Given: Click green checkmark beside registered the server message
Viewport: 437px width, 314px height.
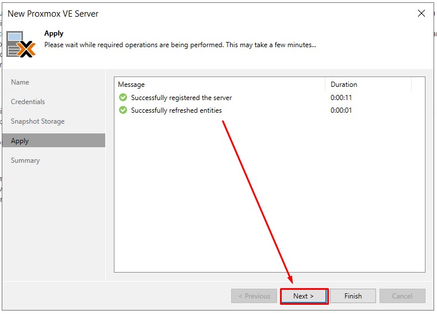Looking at the screenshot, I should tap(122, 98).
